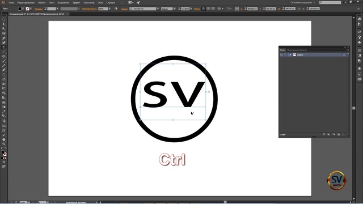Click the Locate Object icon in Layers panel
This screenshot has height=204, width=363.
point(324,134)
